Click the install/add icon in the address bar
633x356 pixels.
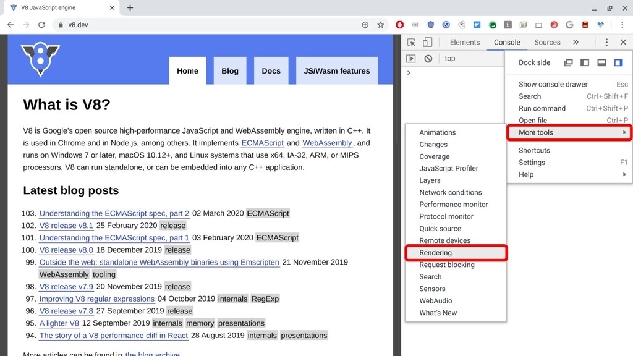[x=365, y=25]
